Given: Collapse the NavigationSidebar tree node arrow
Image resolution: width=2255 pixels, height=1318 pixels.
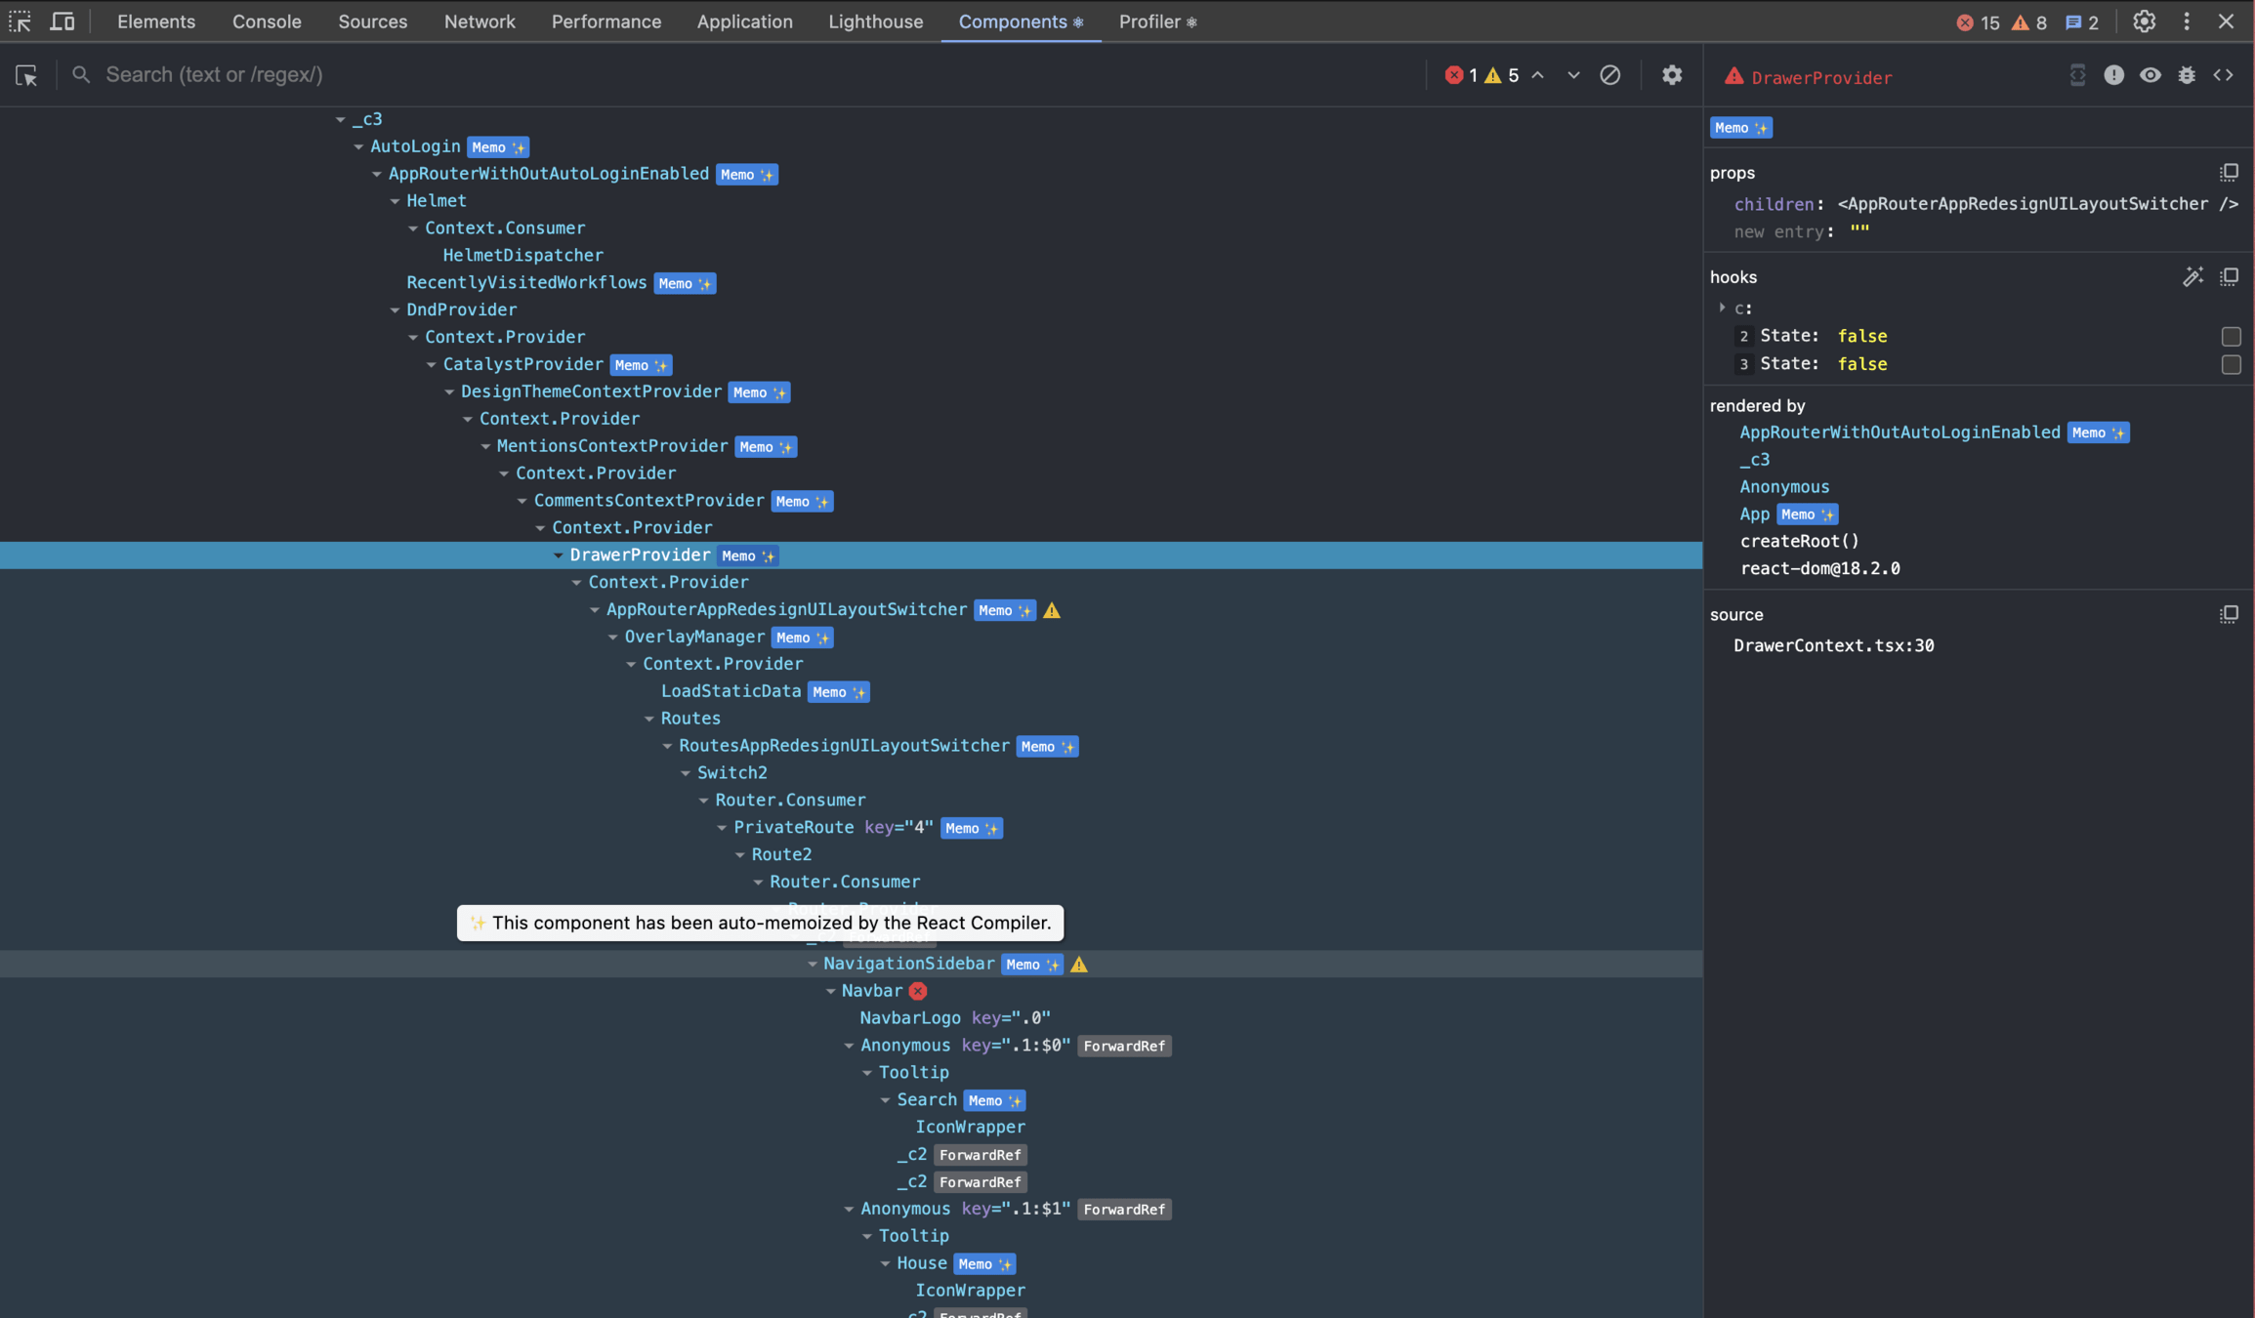Looking at the screenshot, I should 813,964.
